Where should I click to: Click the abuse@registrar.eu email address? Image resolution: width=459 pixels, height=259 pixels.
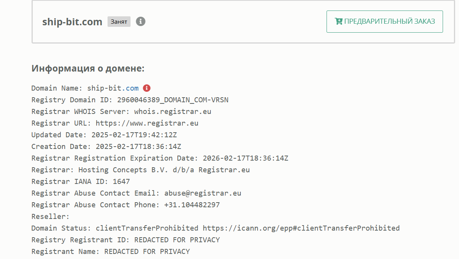[203, 193]
